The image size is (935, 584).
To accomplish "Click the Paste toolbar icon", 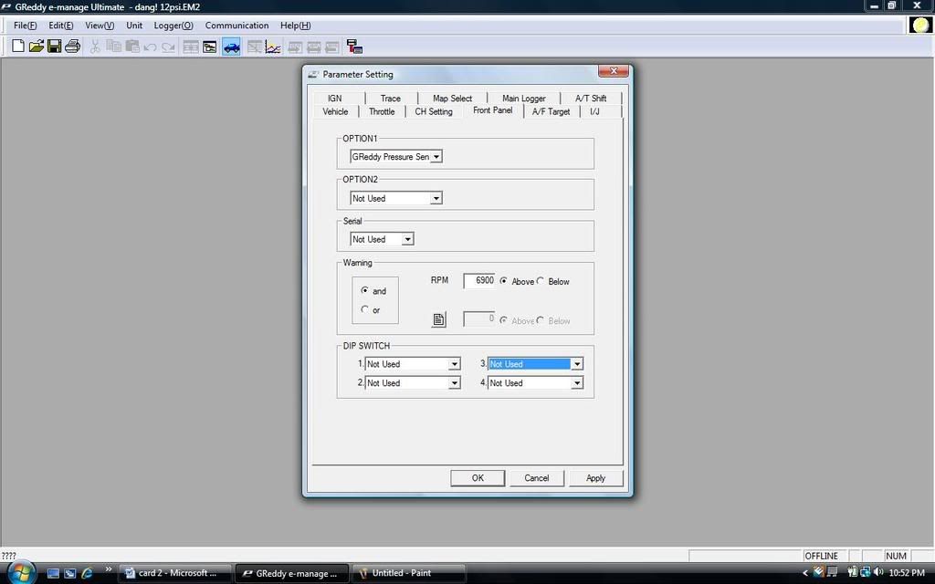I will (131, 47).
